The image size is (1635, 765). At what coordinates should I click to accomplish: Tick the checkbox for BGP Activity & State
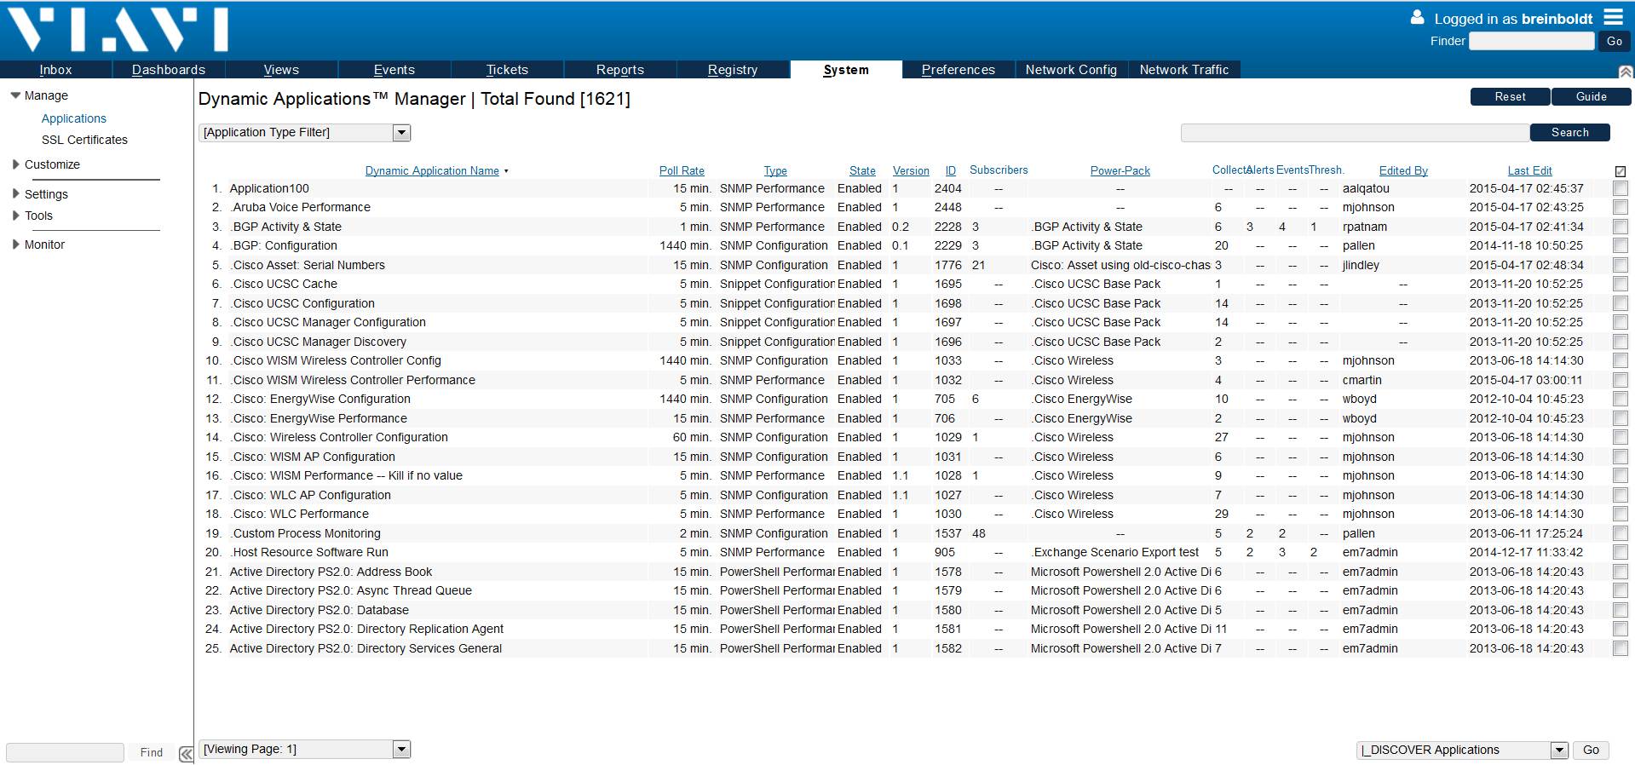click(x=1621, y=227)
